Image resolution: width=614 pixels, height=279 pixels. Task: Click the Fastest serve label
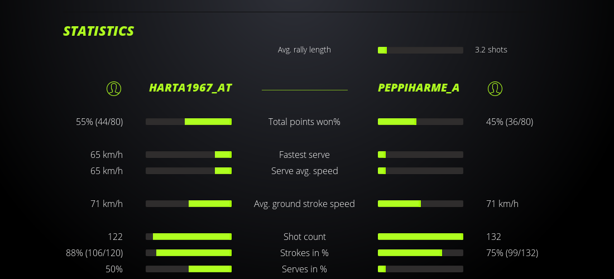[304, 155]
